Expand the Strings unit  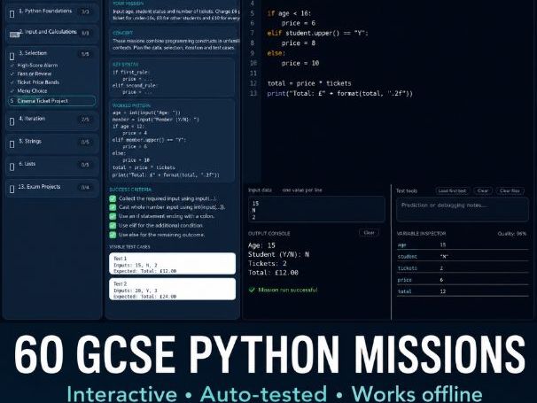tap(52, 142)
